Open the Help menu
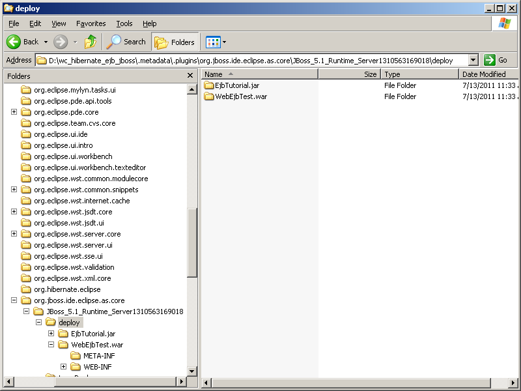This screenshot has width=521, height=391. 150,23
